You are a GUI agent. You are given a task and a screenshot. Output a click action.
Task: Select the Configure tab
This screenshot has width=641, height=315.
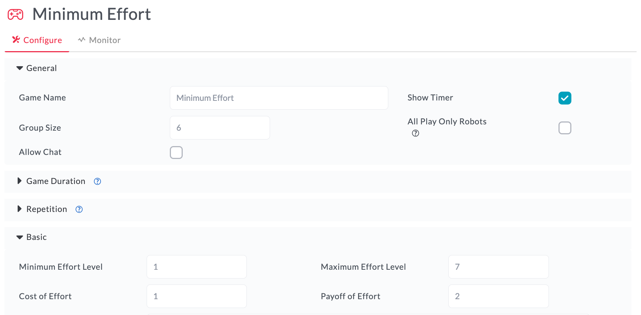coord(37,40)
